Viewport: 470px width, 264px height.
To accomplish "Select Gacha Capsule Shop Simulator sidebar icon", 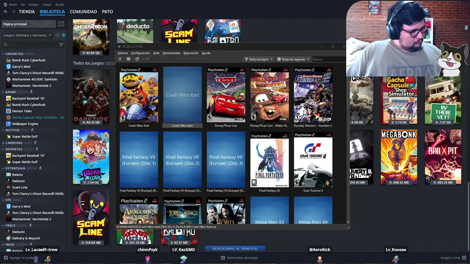I will point(8,117).
